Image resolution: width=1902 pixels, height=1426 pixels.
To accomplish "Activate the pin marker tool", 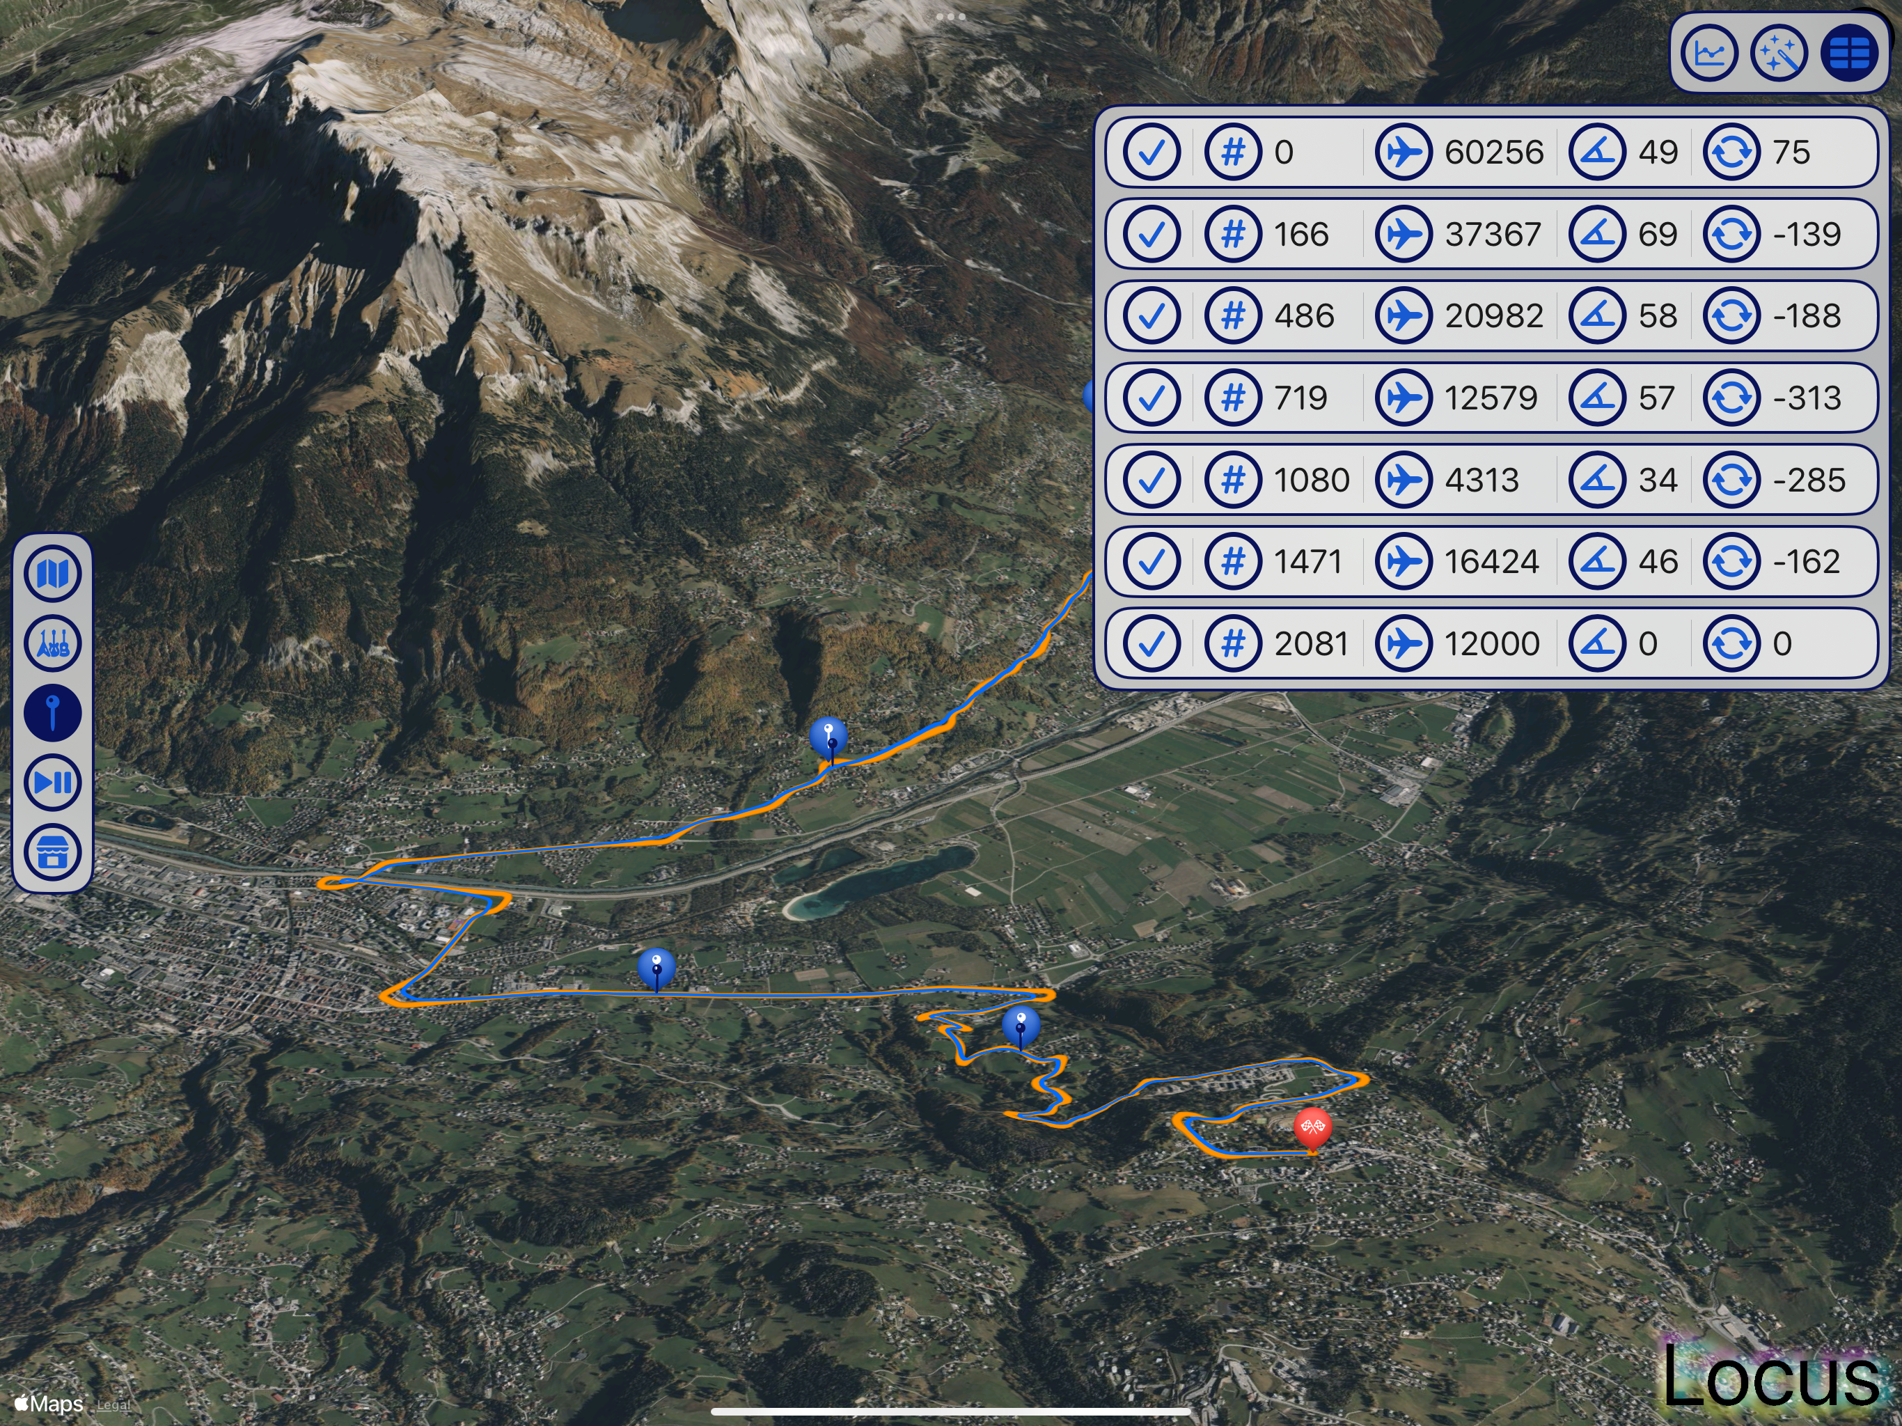I will point(52,713).
